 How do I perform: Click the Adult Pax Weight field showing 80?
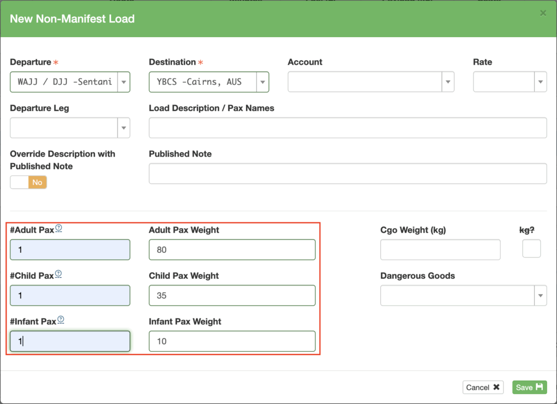pos(232,250)
